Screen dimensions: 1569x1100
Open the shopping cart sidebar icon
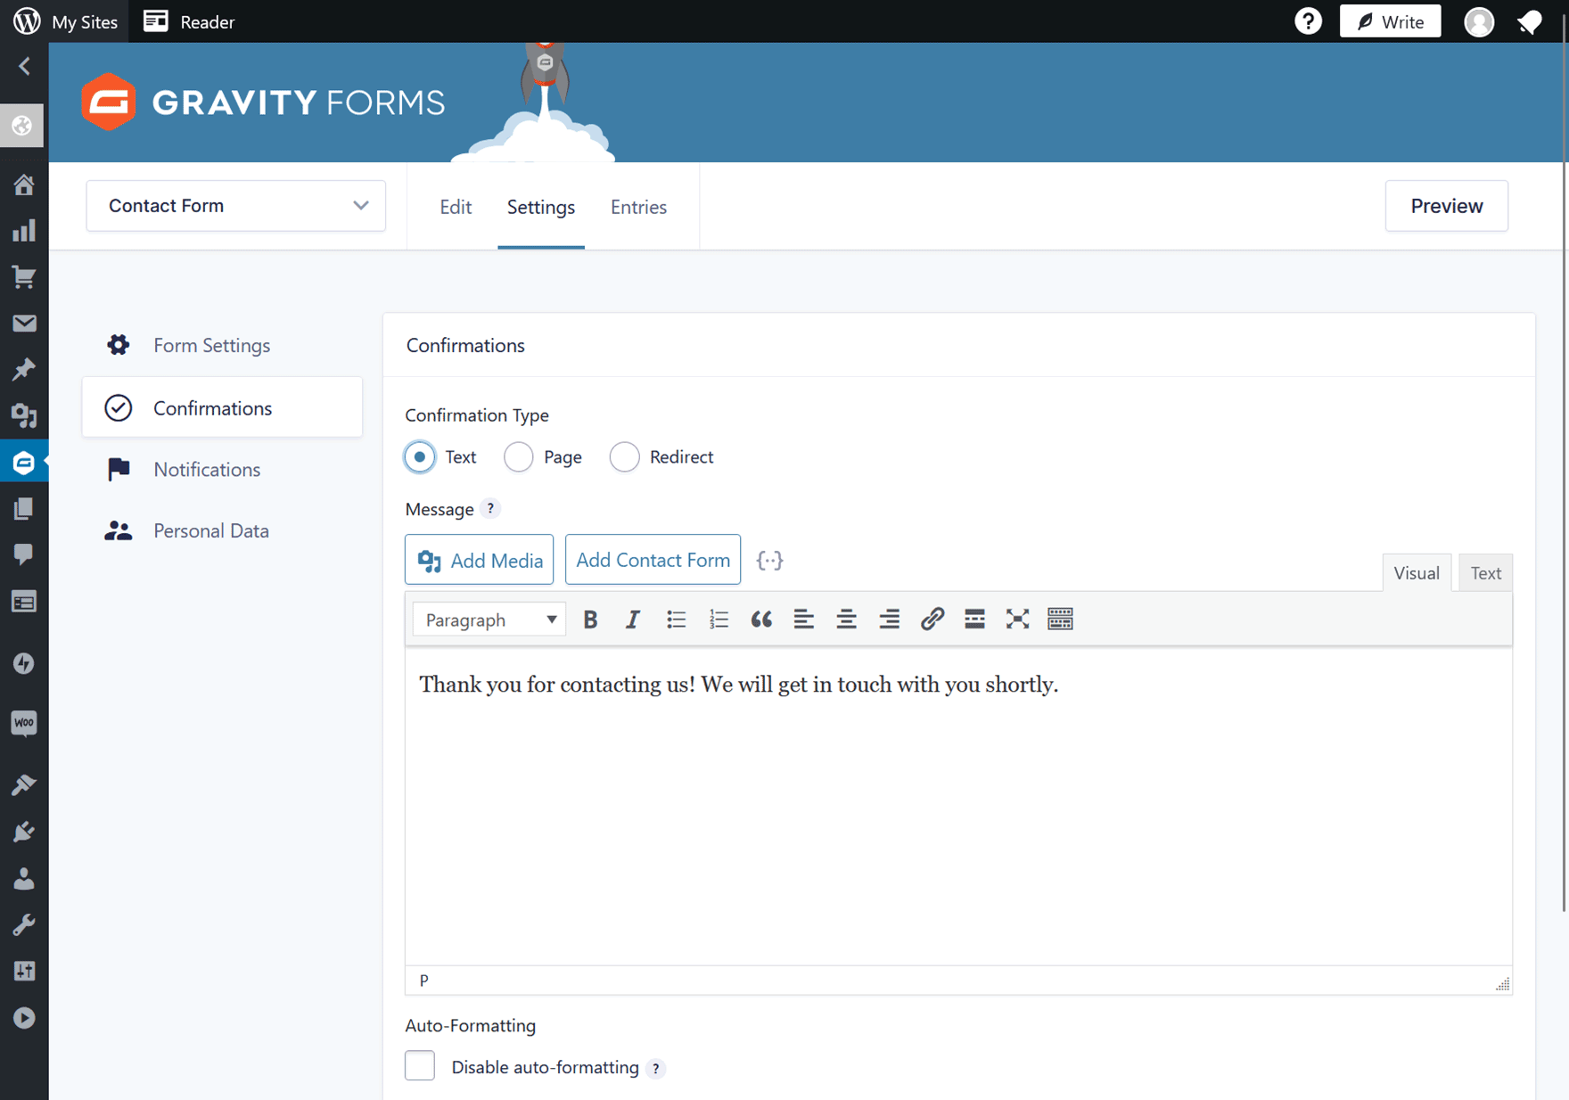pos(24,277)
